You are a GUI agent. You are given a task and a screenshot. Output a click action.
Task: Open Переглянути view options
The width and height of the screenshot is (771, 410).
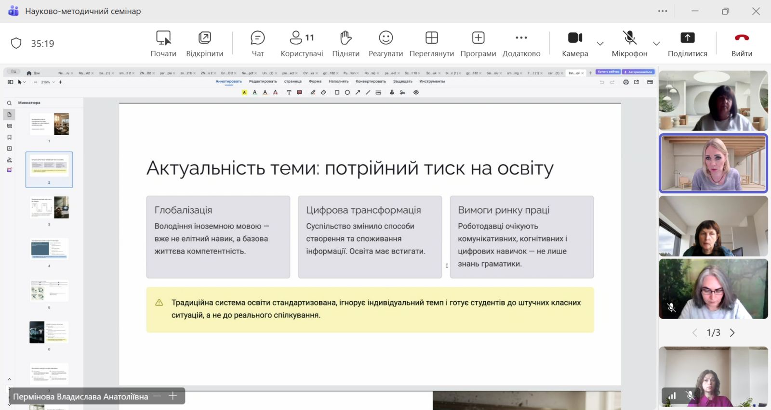click(432, 44)
